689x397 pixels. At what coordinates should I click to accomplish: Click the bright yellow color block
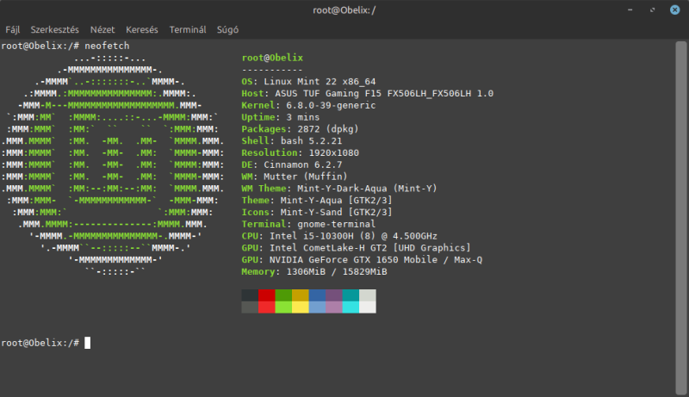(x=300, y=307)
